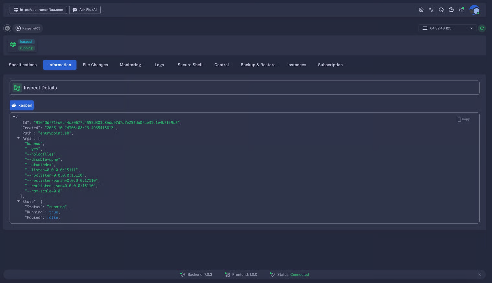Copy the inspect JSON with Copy button

[463, 119]
